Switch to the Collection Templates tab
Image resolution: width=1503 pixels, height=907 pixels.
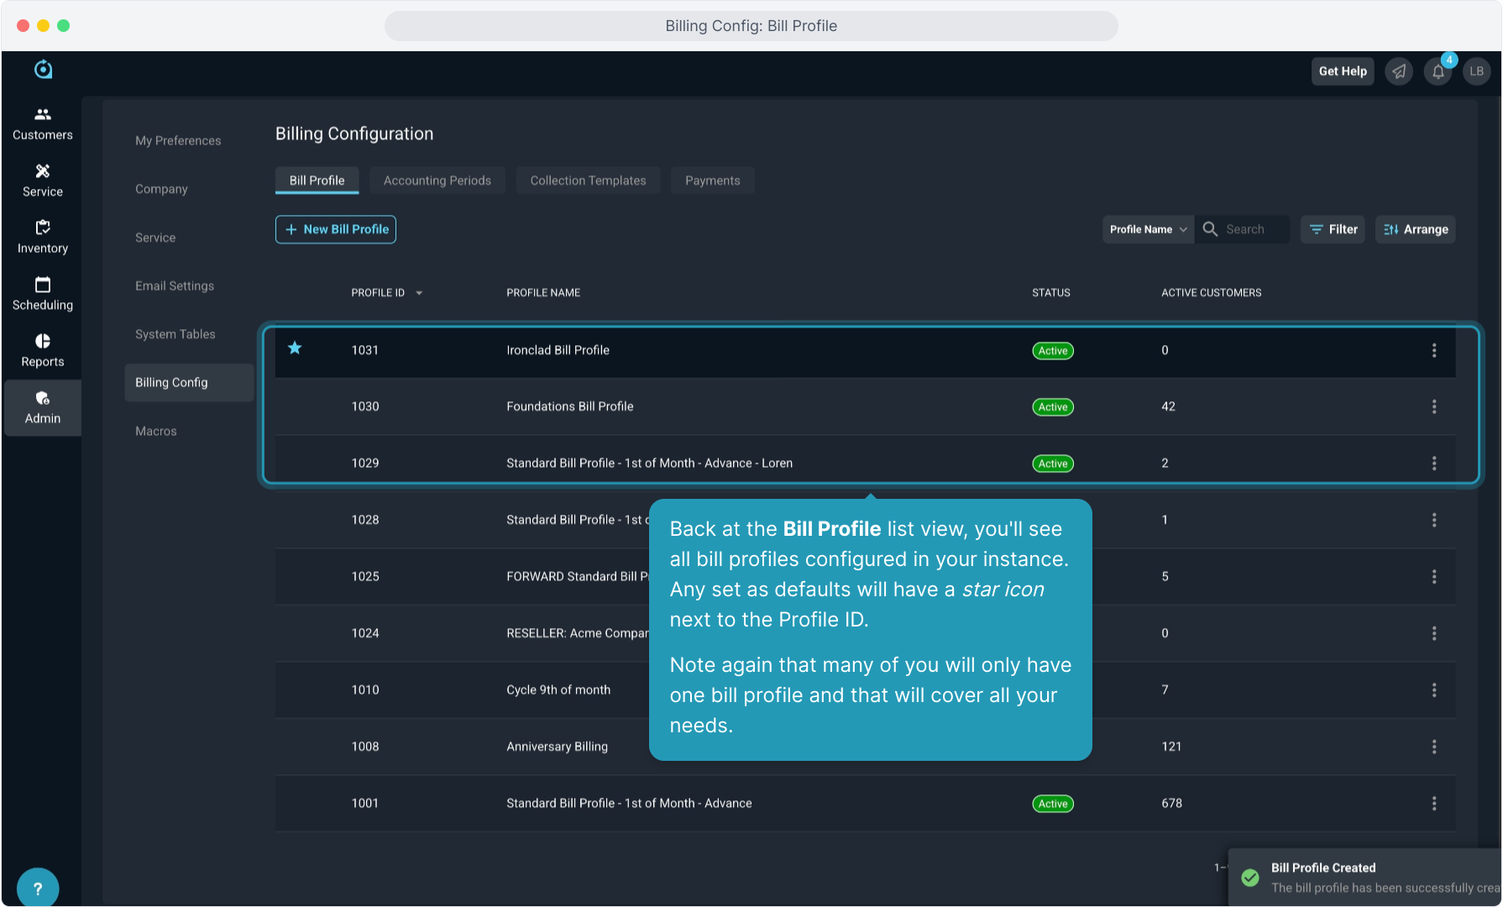click(x=588, y=181)
